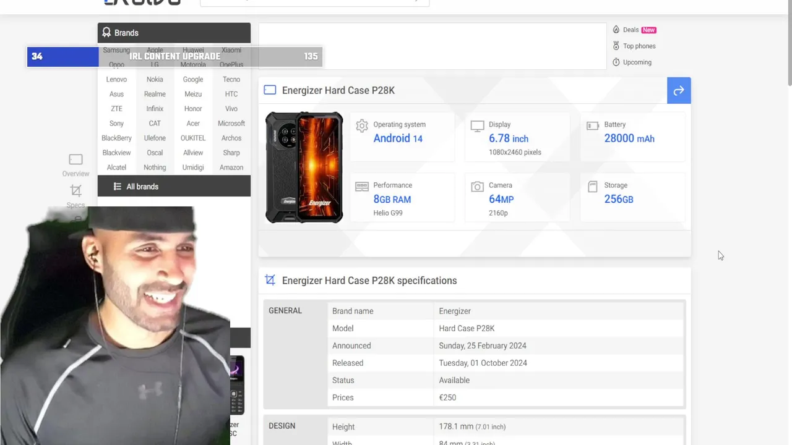Viewport: 792px width, 445px height.
Task: Select the Vivo brand
Action: (x=231, y=109)
